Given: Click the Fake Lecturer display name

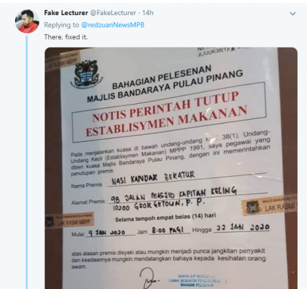Looking at the screenshot, I should (66, 13).
